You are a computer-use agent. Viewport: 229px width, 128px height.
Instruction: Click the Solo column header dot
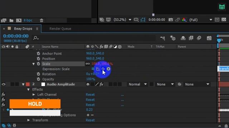pyautogui.click(x=13, y=47)
